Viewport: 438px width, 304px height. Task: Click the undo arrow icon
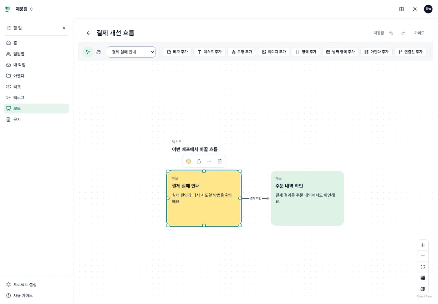(391, 33)
